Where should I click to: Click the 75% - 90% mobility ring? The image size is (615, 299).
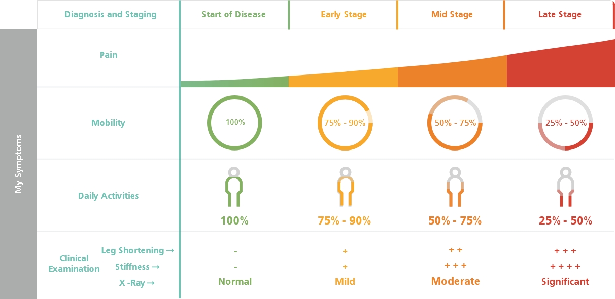pyautogui.click(x=345, y=123)
